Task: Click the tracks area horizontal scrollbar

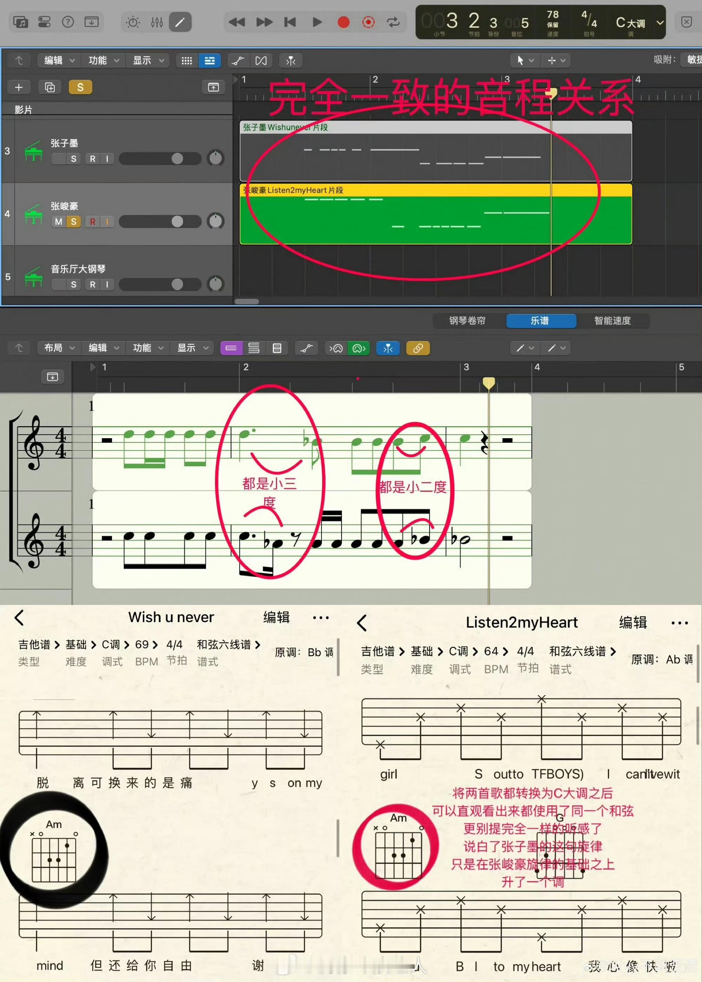Action: 246,301
